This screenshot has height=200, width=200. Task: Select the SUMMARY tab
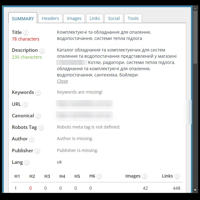pyautogui.click(x=23, y=18)
